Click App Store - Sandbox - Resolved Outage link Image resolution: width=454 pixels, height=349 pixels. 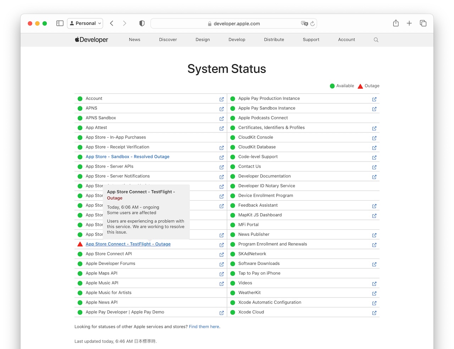(127, 157)
